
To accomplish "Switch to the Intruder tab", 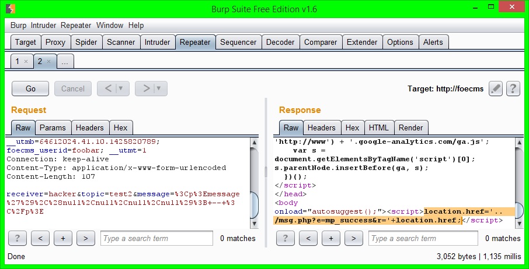I will click(157, 42).
